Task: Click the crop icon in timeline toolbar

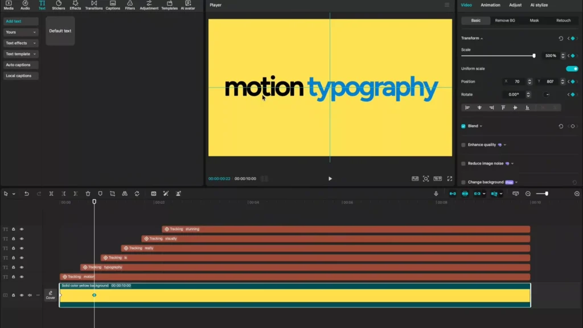Action: point(113,194)
